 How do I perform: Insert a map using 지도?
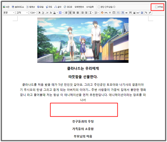pyautogui.click(x=49, y=7)
